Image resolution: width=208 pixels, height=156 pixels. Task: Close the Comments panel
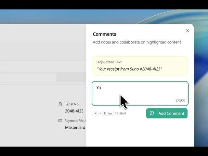coord(188,31)
